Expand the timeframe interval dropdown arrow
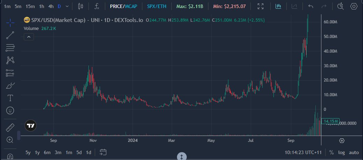363x160 pixels. (x=67, y=6)
